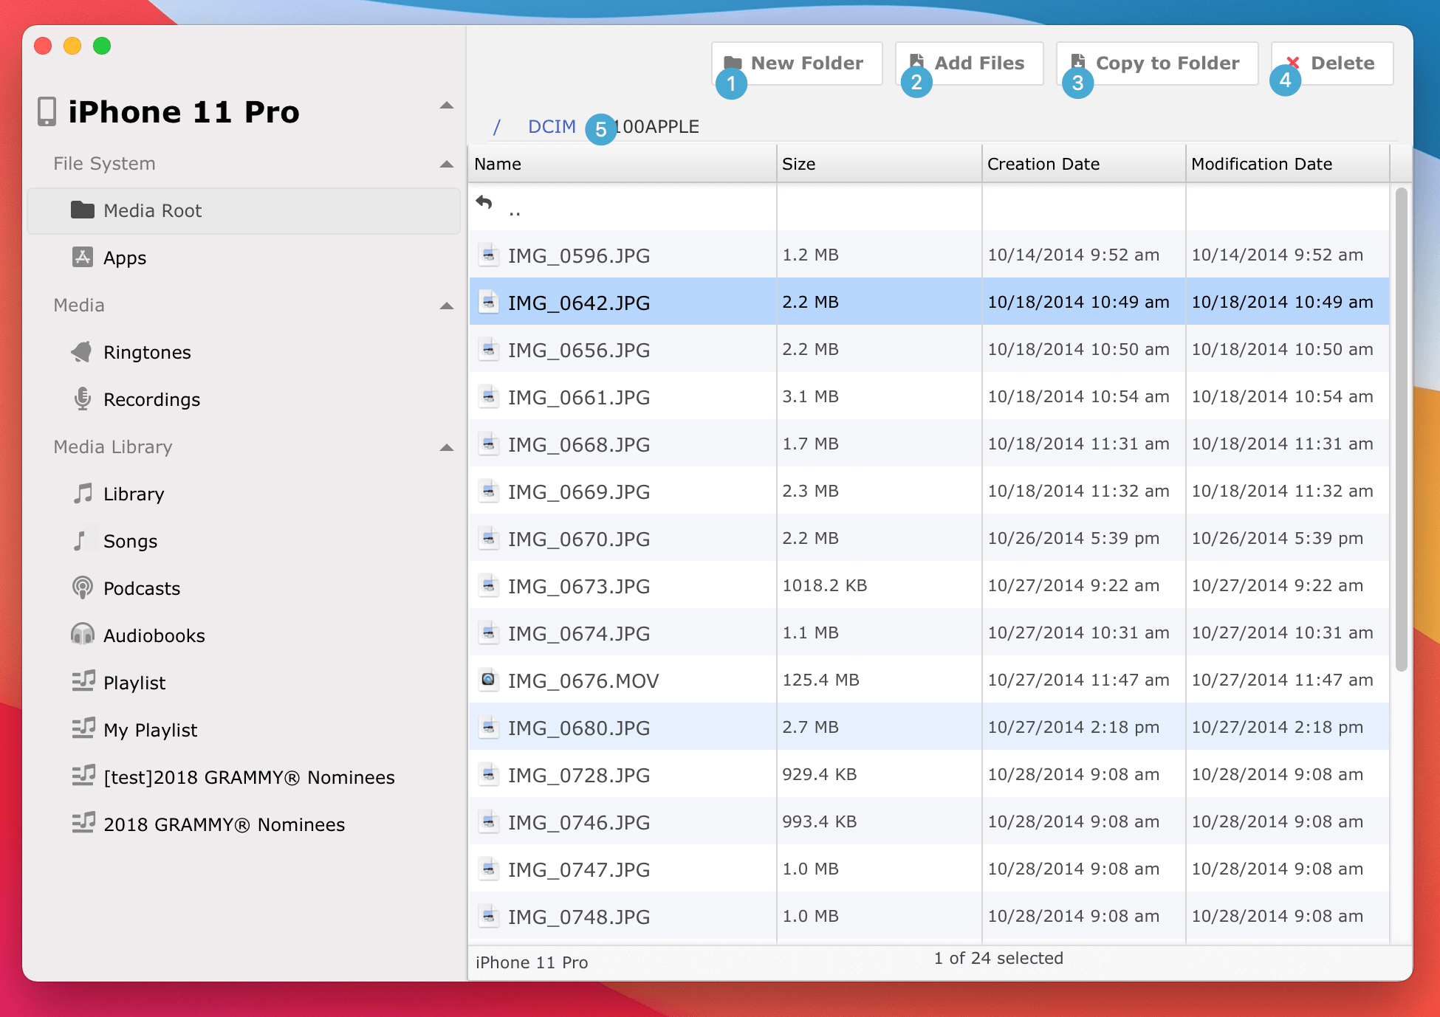
Task: Open Songs in the sidebar
Action: coord(244,541)
